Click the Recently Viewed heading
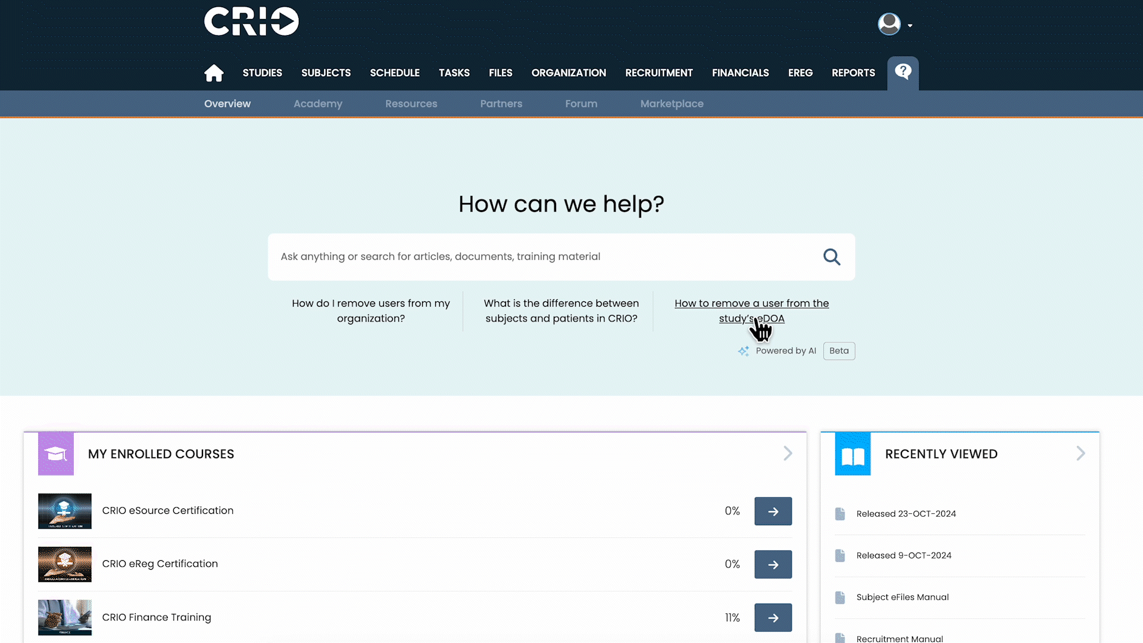 pyautogui.click(x=941, y=454)
